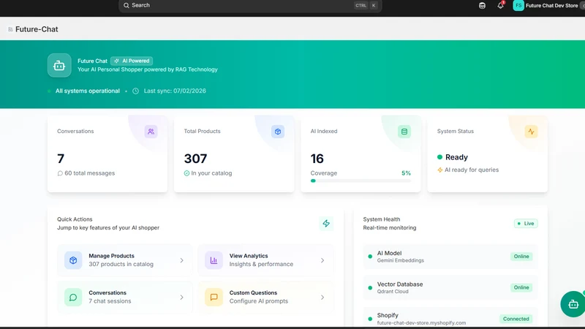This screenshot has width=585, height=329.
Task: Expand the Manage Products chevron
Action: [181, 260]
